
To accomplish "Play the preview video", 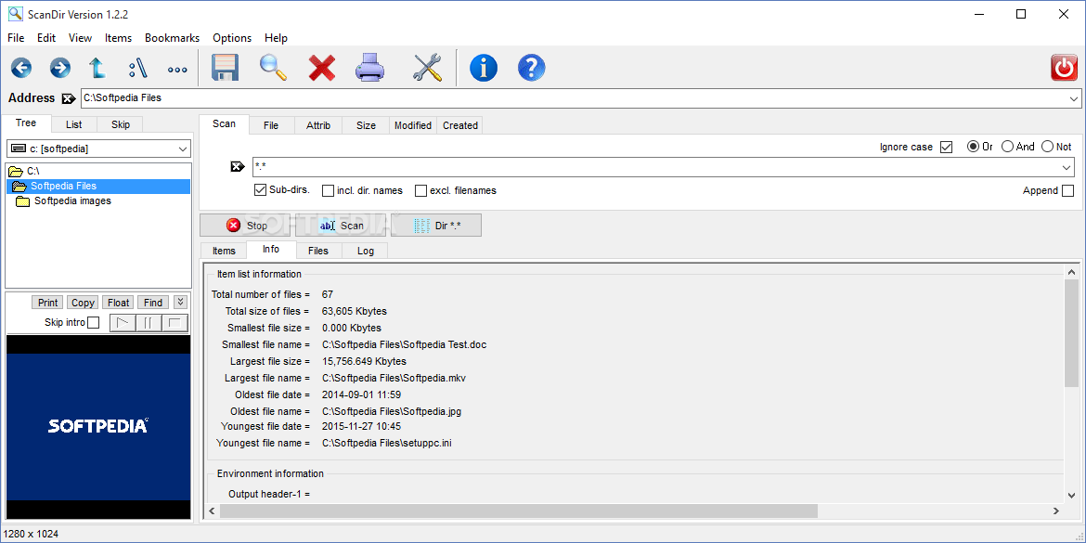I will coord(123,323).
